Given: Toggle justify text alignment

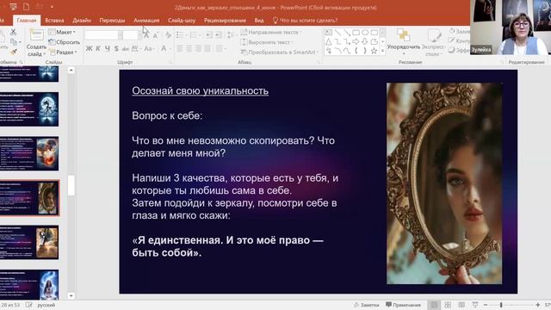Looking at the screenshot, I should pos(207,48).
